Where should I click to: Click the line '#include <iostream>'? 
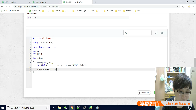[x=42, y=38]
